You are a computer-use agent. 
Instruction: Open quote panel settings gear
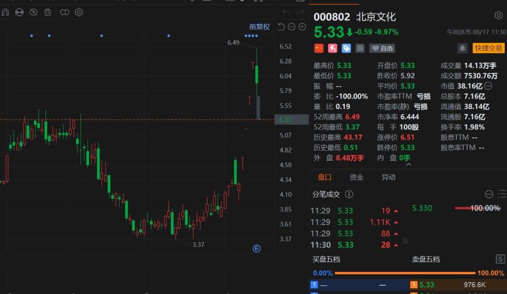[x=499, y=15]
